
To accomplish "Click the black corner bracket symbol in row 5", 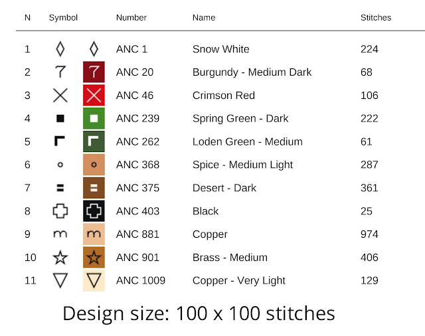I will (60, 141).
